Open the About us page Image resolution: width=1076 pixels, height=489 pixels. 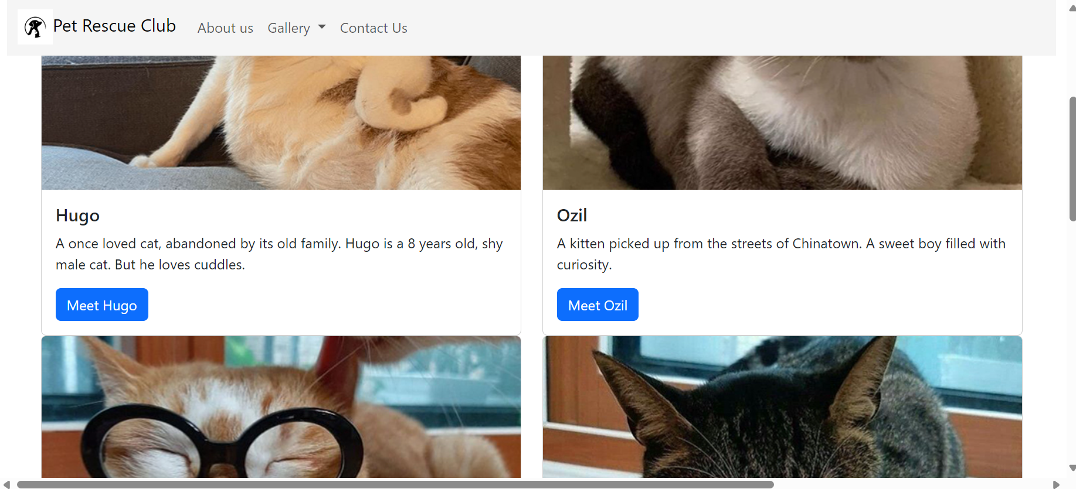coord(225,28)
